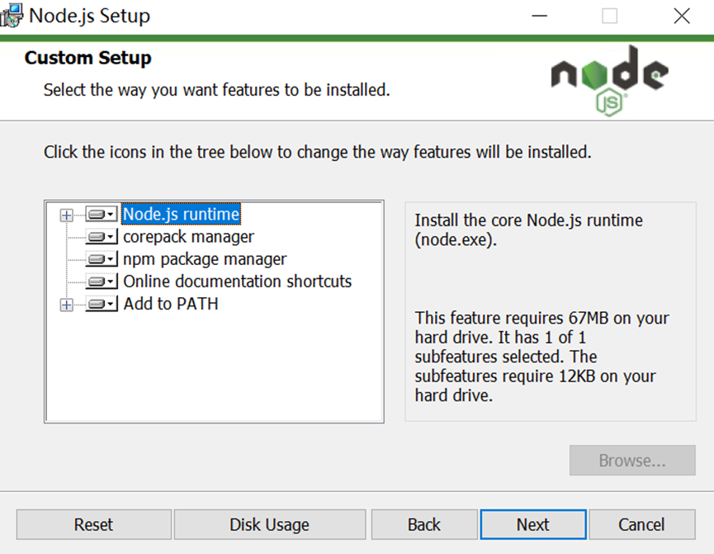The height and width of the screenshot is (554, 714).
Task: Click the corepack manager drive icon
Action: [x=101, y=237]
